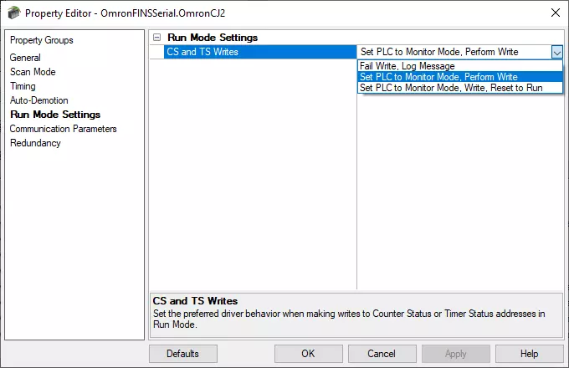569x368 pixels.
Task: Click the Defaults button
Action: click(x=183, y=354)
